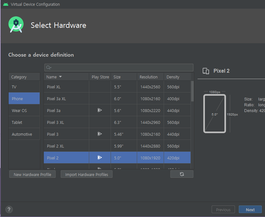The width and height of the screenshot is (265, 217).
Task: Select the Pixel 3a XL device row
Action: click(x=117, y=98)
